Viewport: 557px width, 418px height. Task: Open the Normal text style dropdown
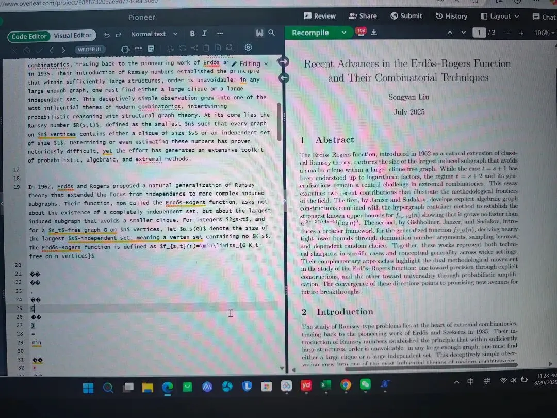[154, 34]
